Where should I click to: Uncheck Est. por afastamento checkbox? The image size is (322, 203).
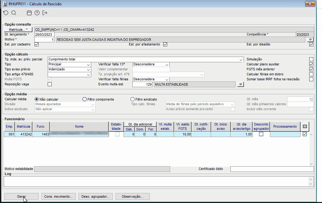[x=165, y=44]
